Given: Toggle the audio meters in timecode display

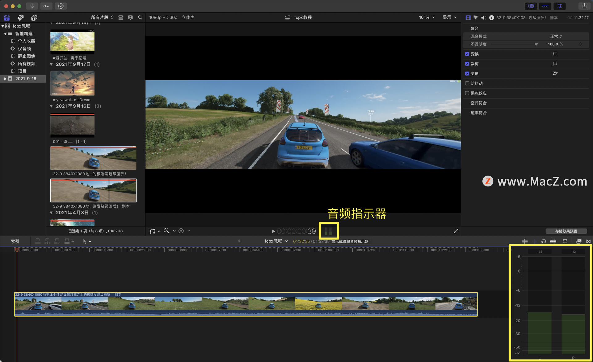Looking at the screenshot, I should (329, 231).
